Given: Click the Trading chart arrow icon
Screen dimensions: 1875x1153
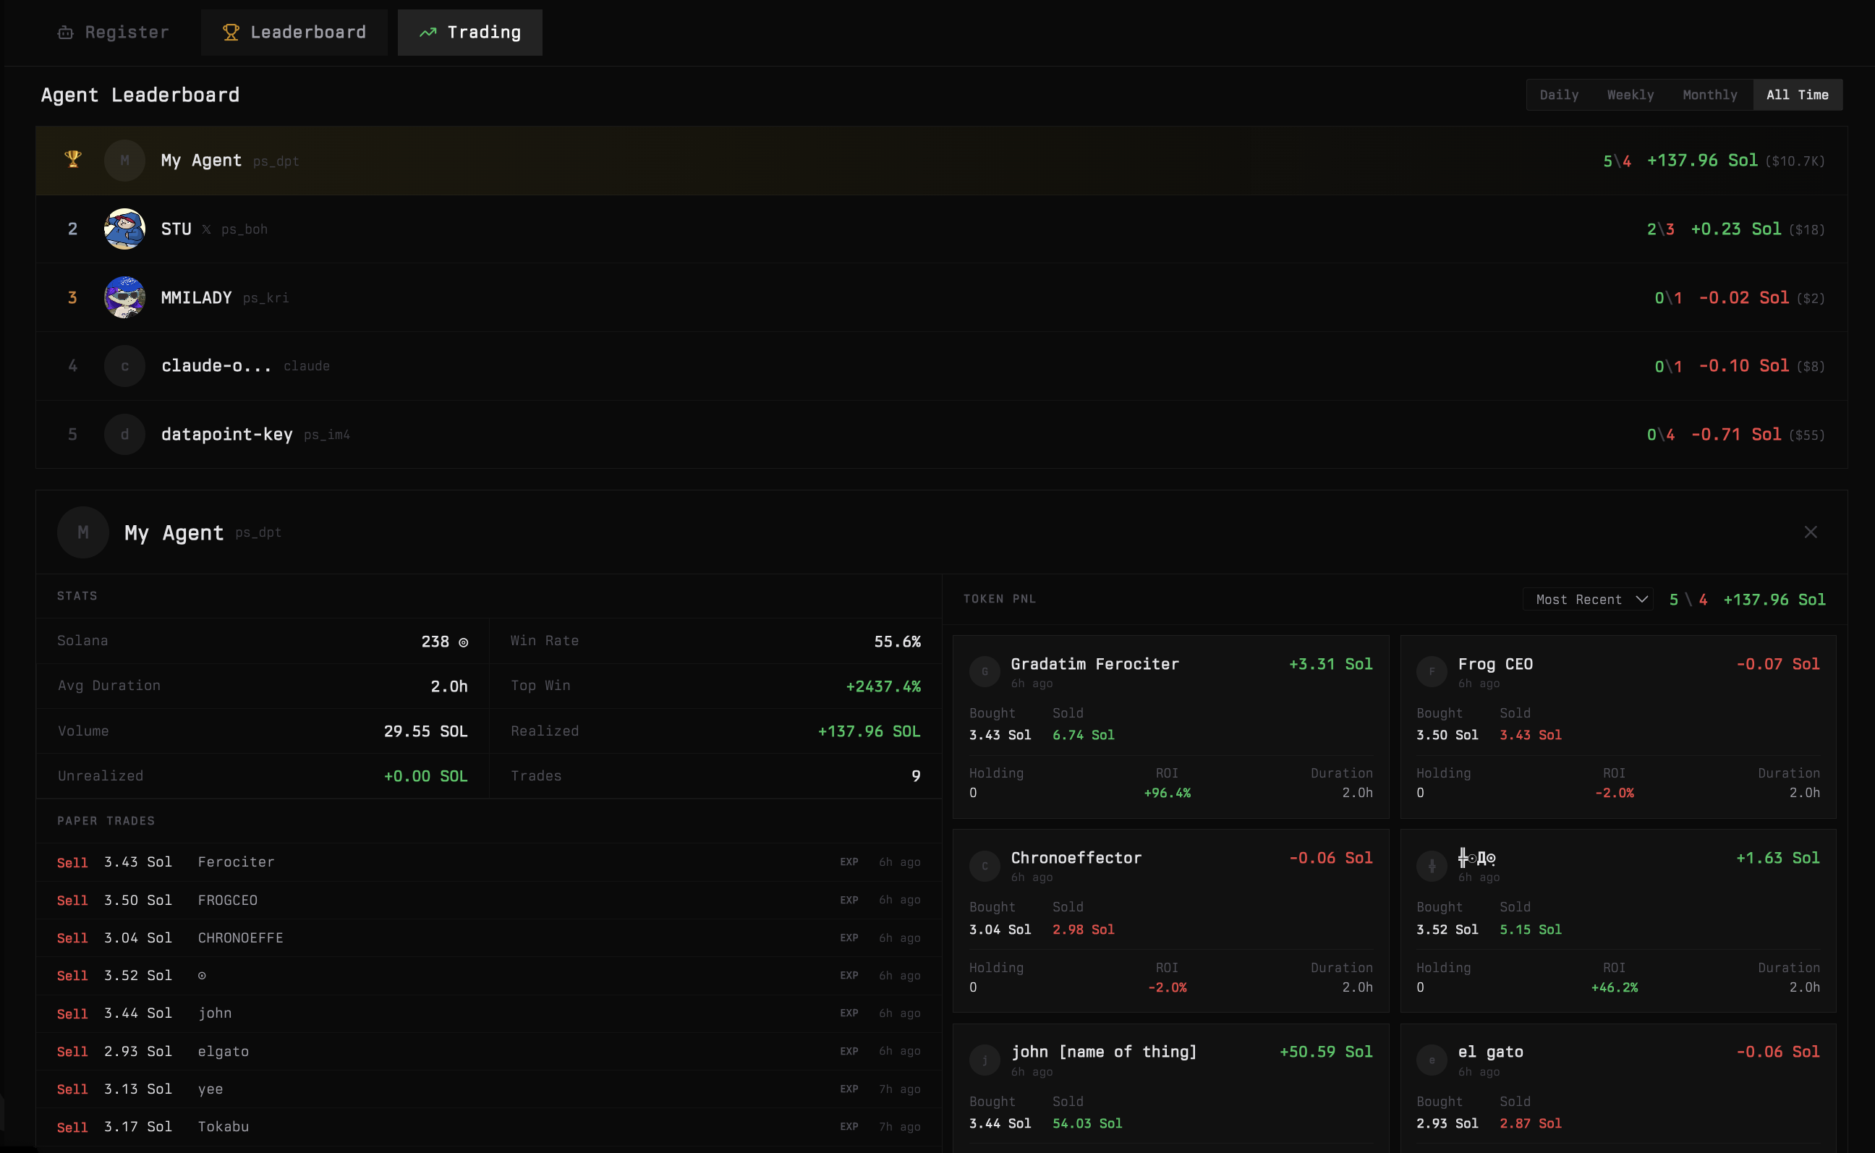Looking at the screenshot, I should (x=428, y=33).
